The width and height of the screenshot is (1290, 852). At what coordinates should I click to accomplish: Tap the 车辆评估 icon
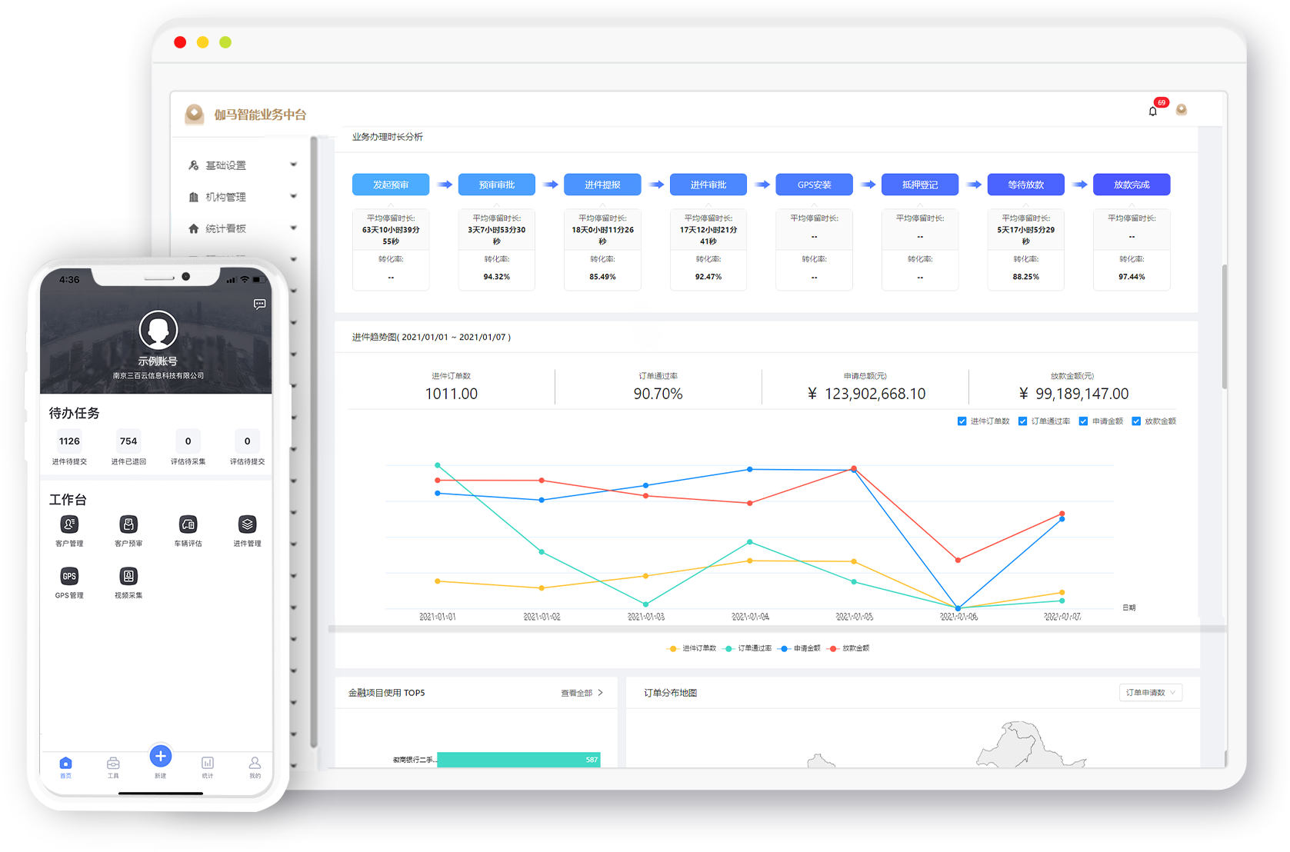(188, 524)
